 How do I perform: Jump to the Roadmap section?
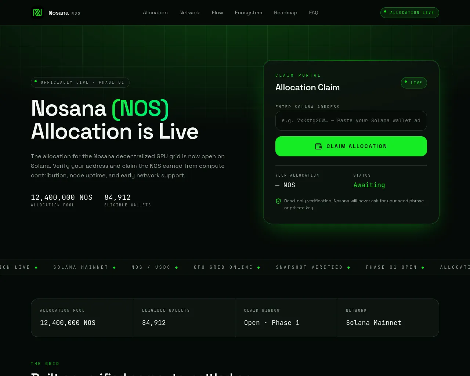coord(286,12)
